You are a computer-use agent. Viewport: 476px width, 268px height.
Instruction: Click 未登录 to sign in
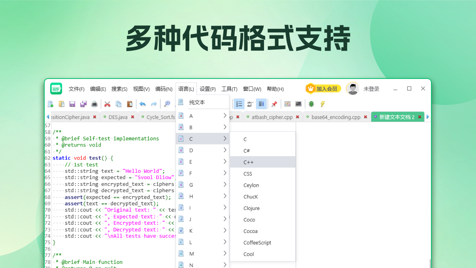pyautogui.click(x=372, y=89)
